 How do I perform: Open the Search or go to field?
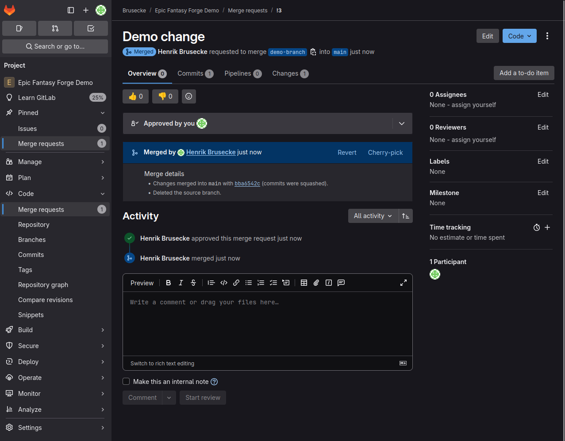tap(55, 46)
